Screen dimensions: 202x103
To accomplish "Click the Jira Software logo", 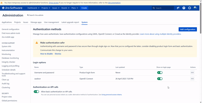I will (12, 8).
